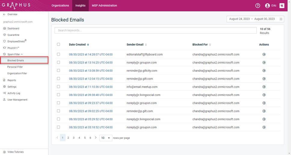The width and height of the screenshot is (291, 155).
Task: Sort by the Blocked For column arrows
Action: click(210, 45)
